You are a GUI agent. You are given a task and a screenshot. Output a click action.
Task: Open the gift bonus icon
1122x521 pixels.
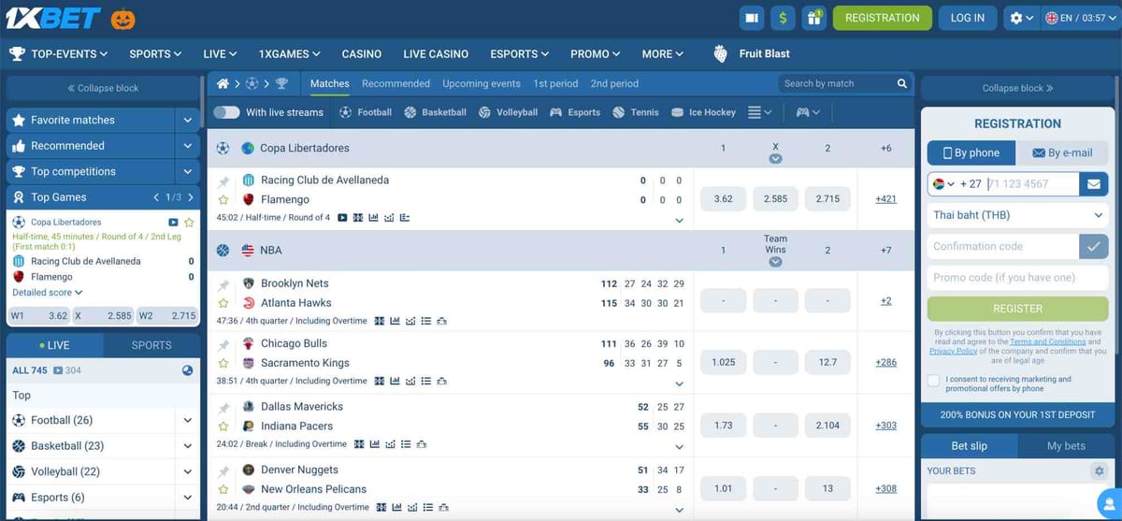tap(813, 18)
